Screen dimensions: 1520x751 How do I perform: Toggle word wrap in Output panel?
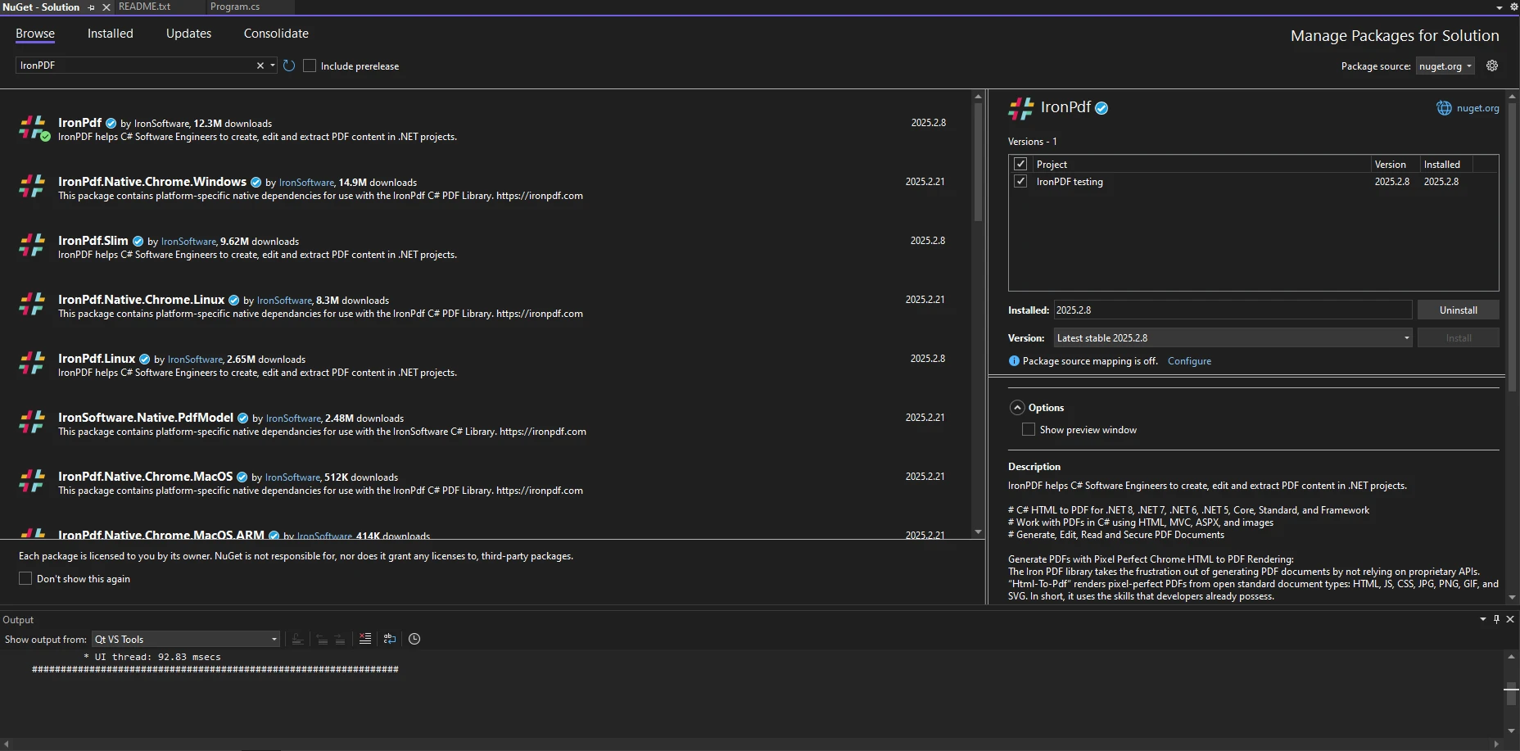(x=390, y=639)
